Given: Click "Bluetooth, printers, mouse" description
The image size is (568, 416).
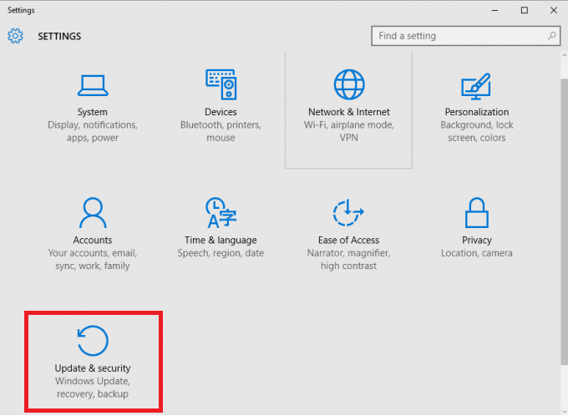Looking at the screenshot, I should (221, 131).
